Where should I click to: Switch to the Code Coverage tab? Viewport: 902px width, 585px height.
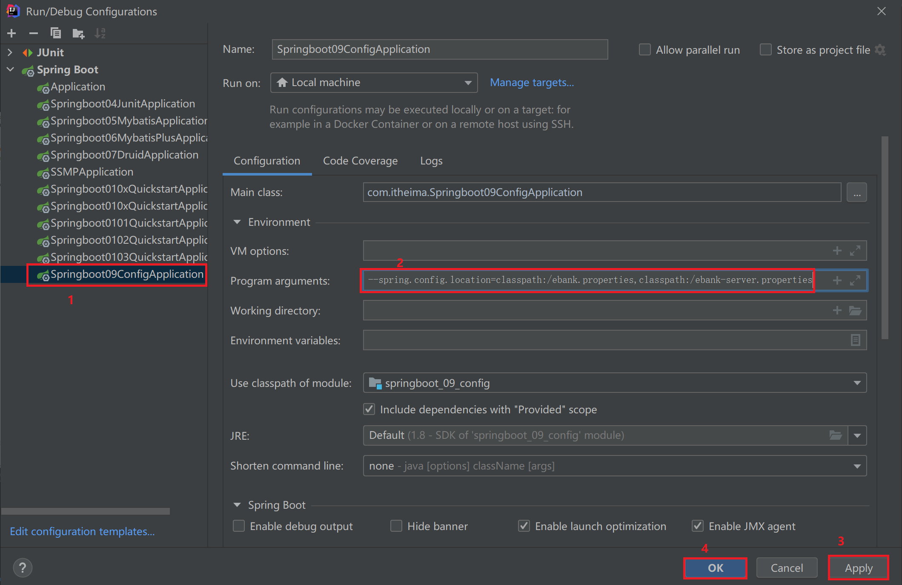[x=360, y=161]
